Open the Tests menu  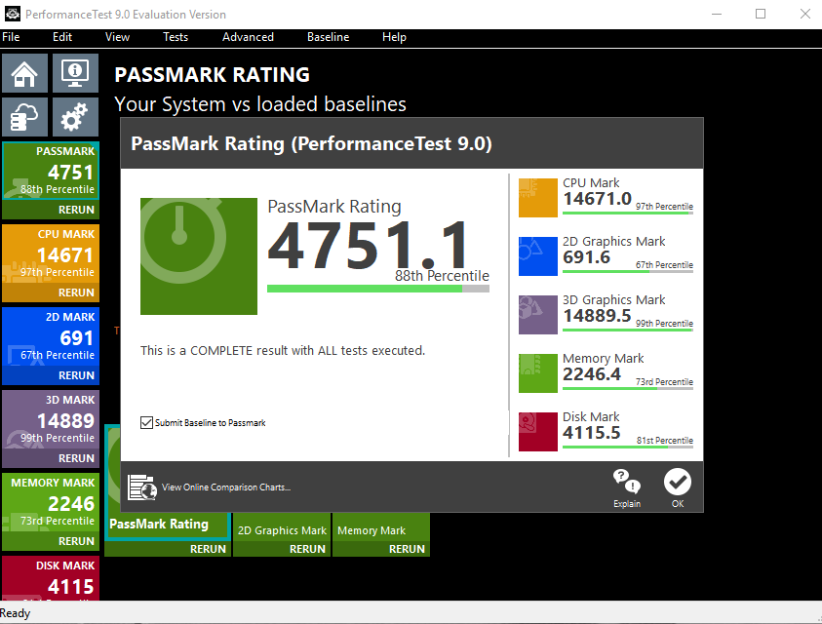tap(176, 37)
